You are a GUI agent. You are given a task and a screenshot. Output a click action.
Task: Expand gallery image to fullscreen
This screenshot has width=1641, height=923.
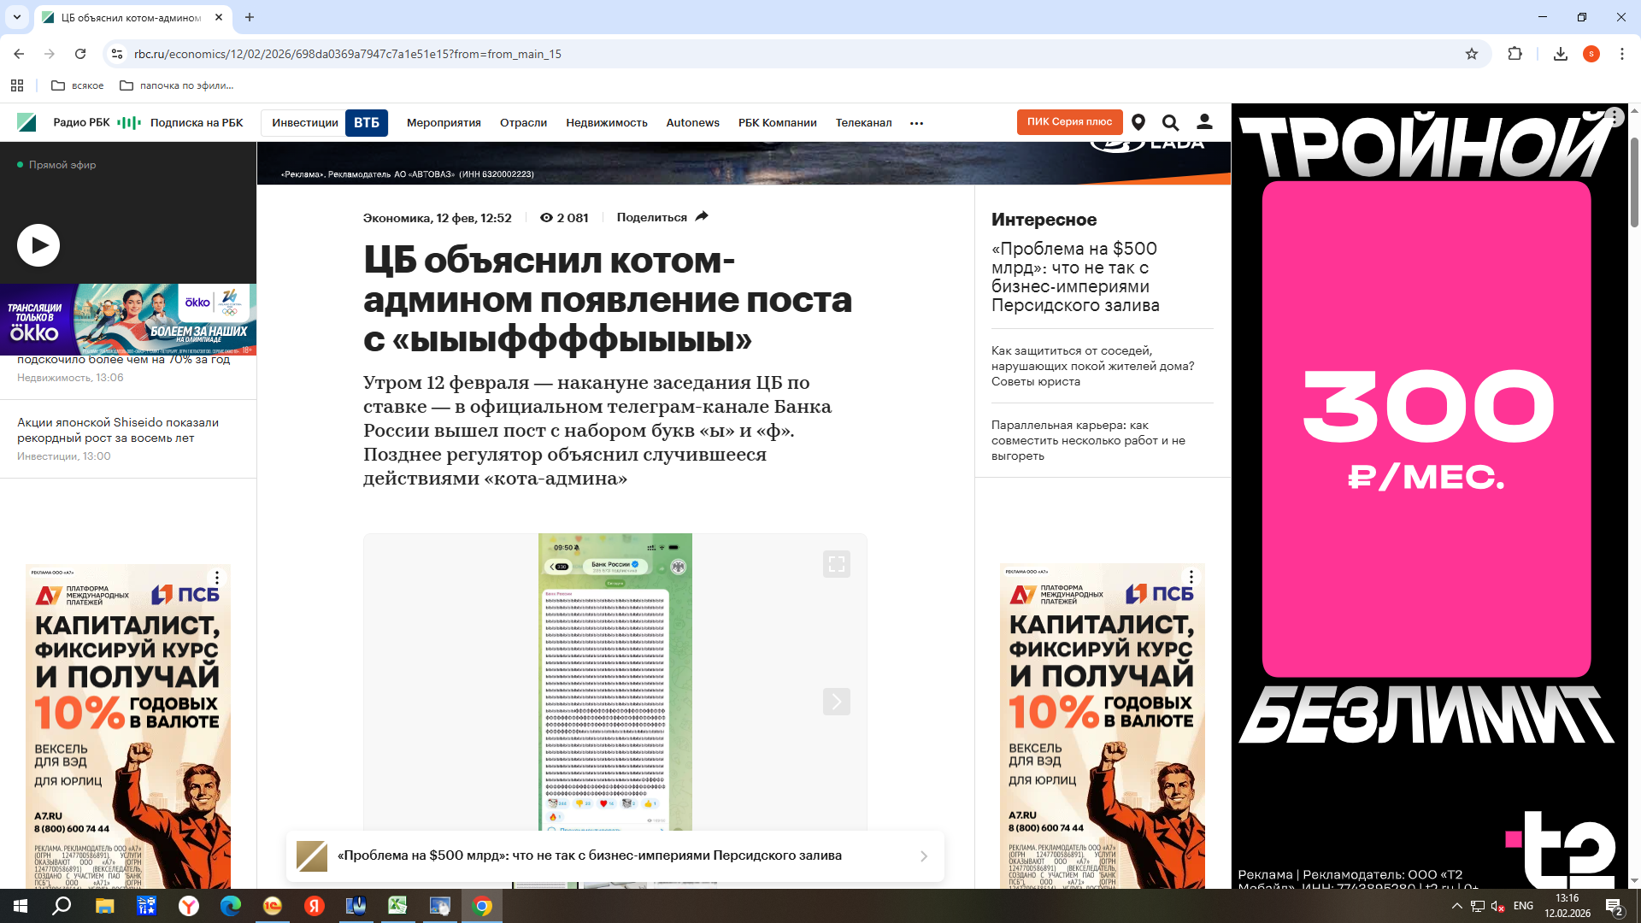(836, 564)
